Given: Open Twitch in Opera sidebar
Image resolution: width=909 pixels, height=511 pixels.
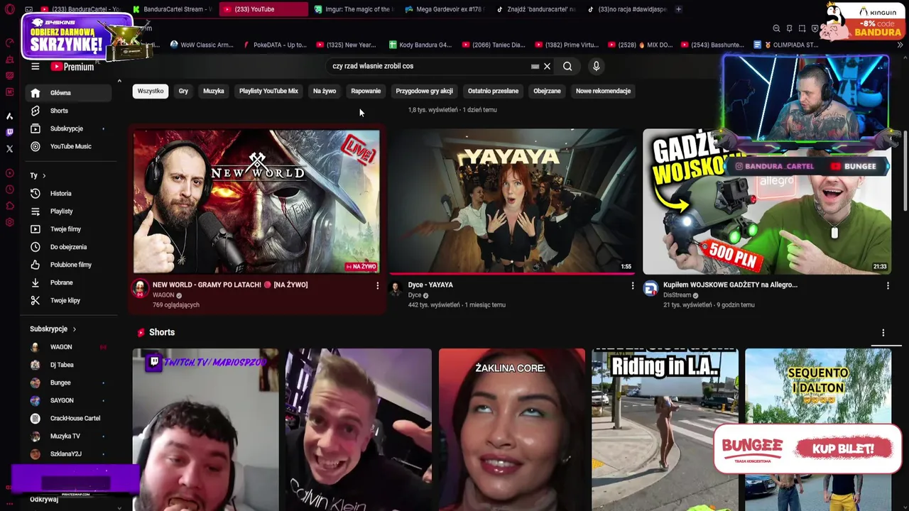Looking at the screenshot, I should point(9,132).
